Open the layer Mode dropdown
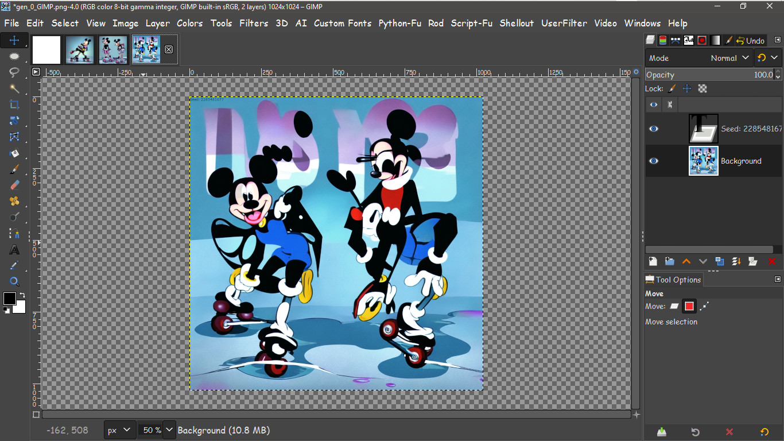The image size is (784, 441). 729,57
